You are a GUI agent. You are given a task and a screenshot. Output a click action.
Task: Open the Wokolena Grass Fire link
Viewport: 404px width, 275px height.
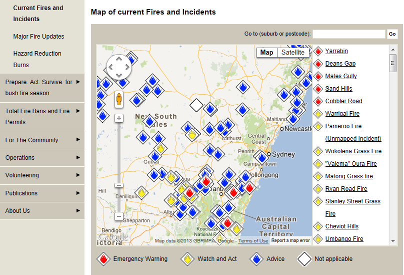(x=353, y=151)
